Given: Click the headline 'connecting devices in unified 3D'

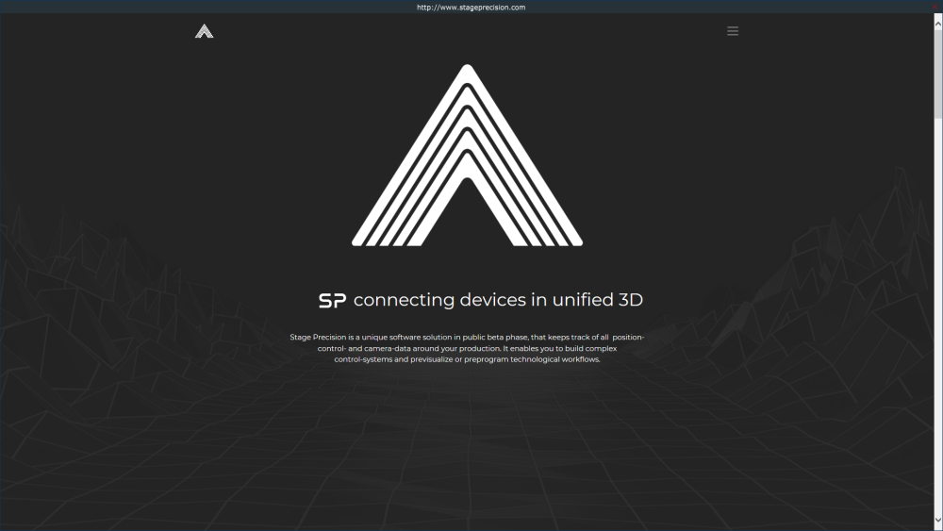Looking at the screenshot, I should [x=498, y=300].
